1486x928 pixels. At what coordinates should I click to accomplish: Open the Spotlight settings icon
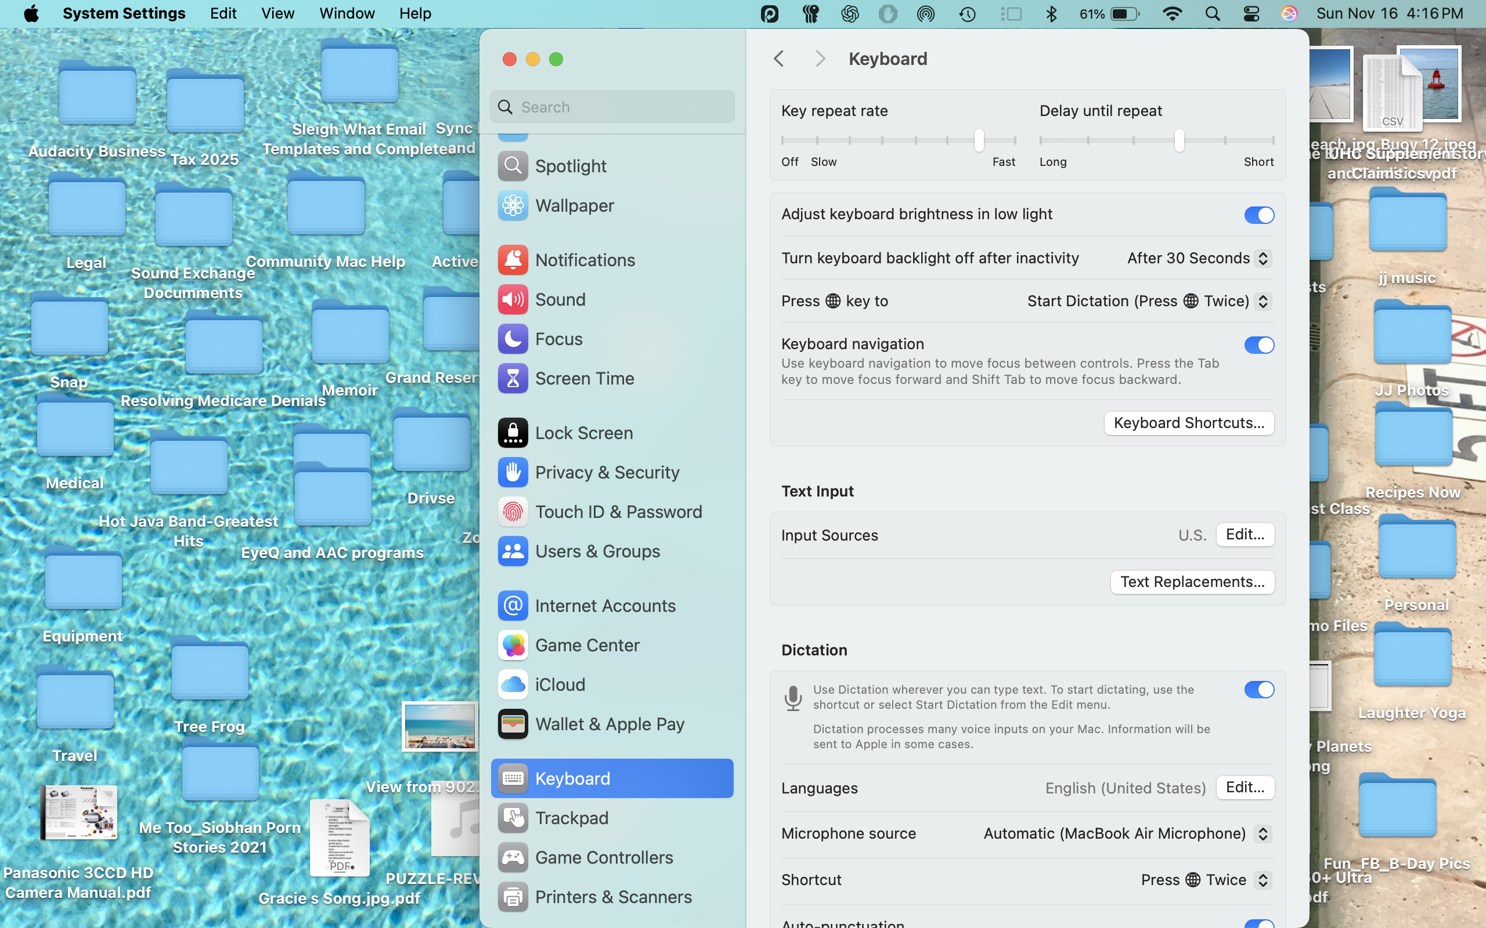[x=512, y=166]
